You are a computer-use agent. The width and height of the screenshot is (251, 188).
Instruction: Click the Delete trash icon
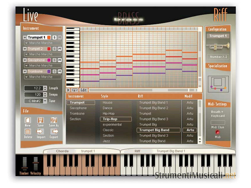pos(28,132)
